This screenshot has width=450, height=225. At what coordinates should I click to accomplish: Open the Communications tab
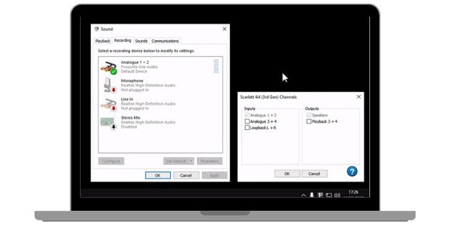[165, 41]
